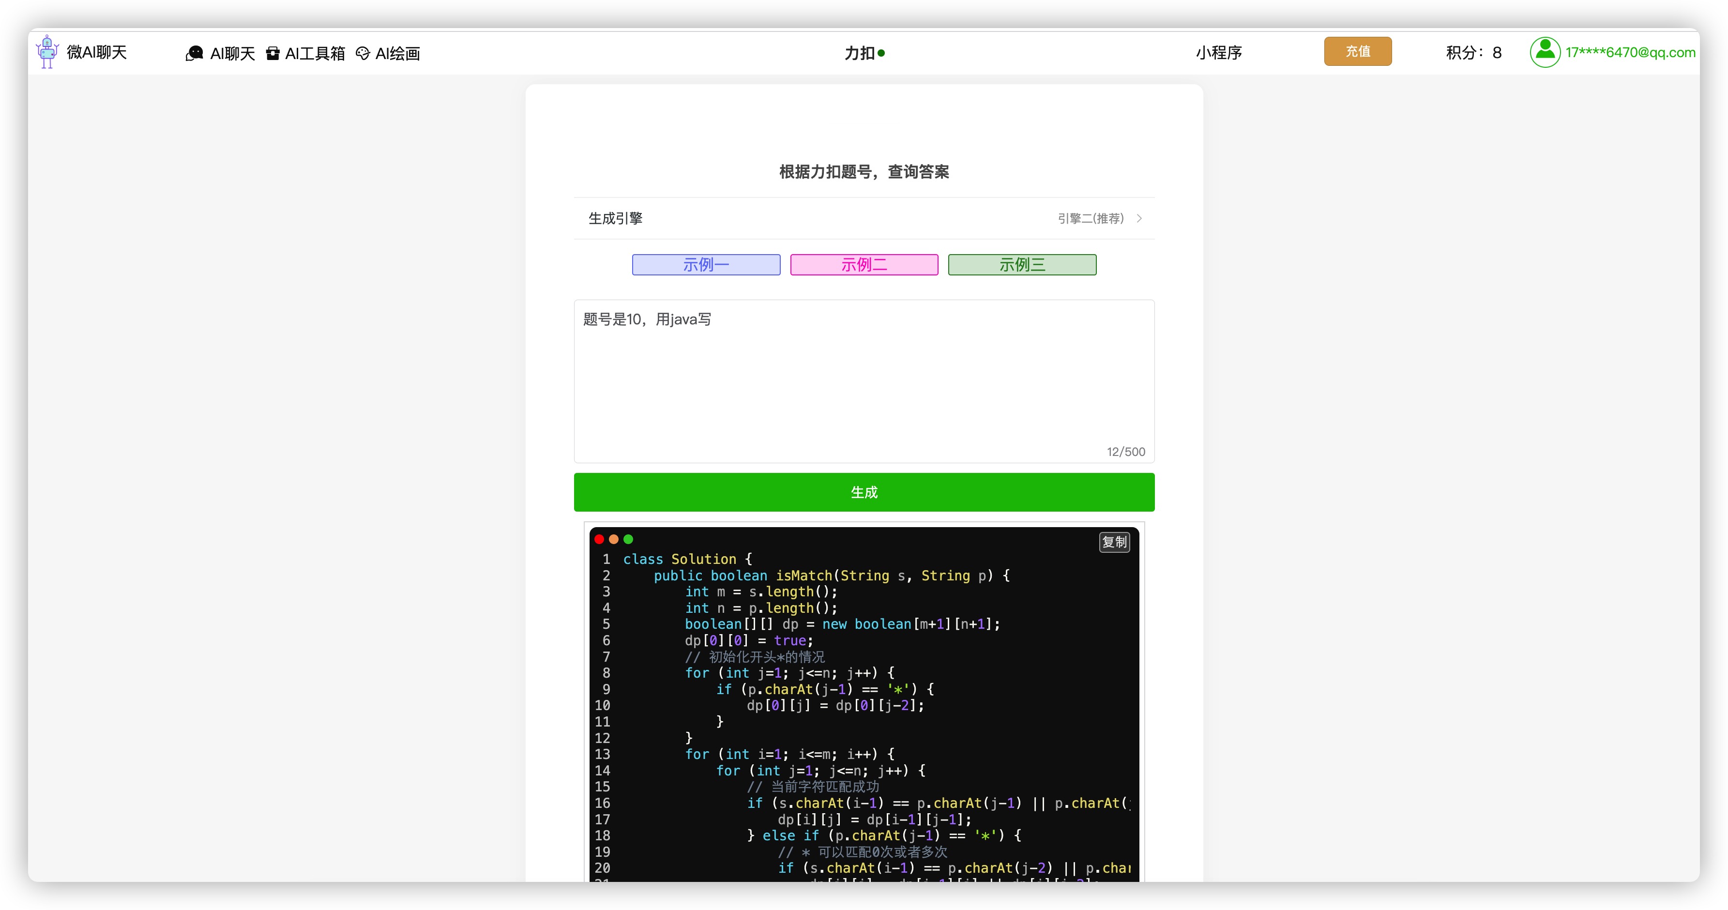Open the 生成引擎 engine selector
1728x910 pixels.
click(x=614, y=218)
